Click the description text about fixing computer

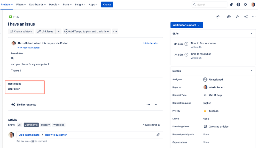pos(30,64)
